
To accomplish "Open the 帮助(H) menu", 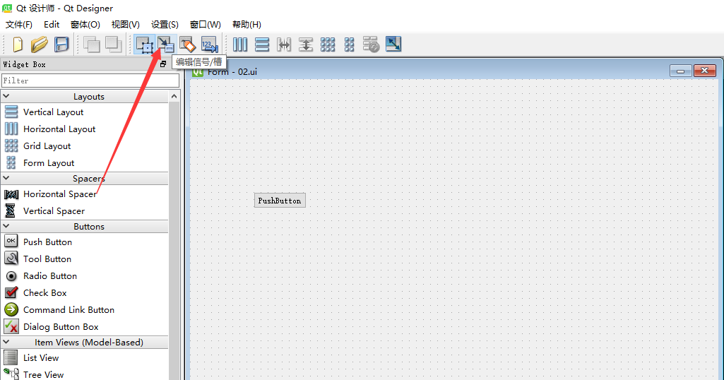I will tap(247, 25).
